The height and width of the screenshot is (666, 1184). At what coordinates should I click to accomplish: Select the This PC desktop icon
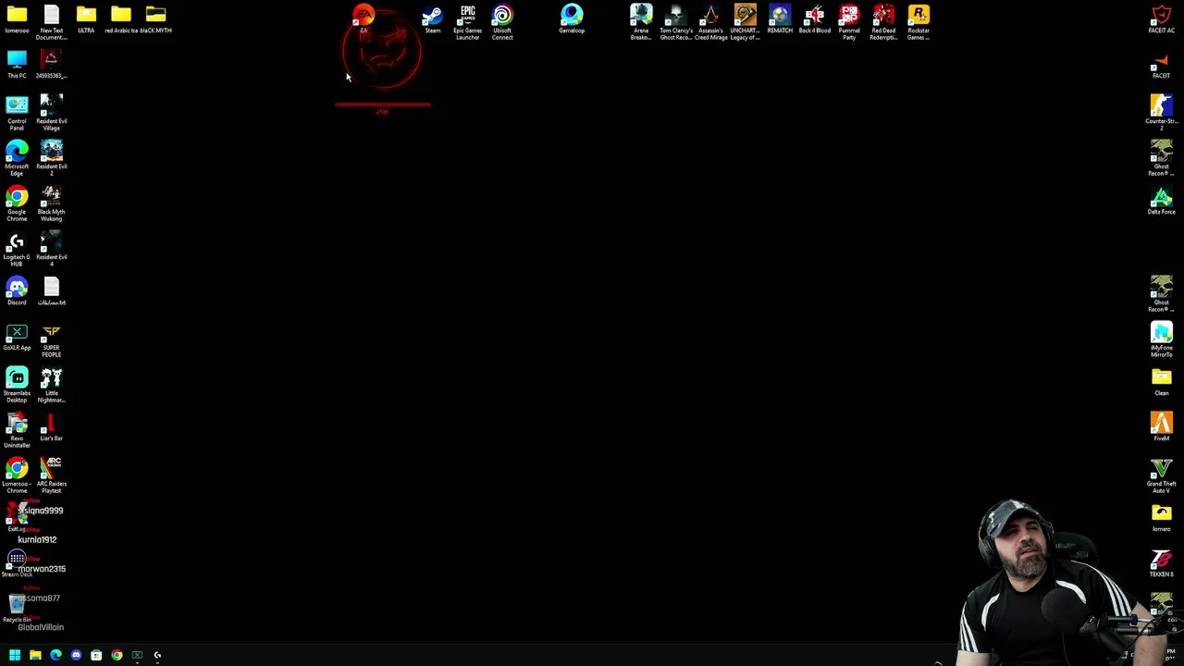point(17,65)
